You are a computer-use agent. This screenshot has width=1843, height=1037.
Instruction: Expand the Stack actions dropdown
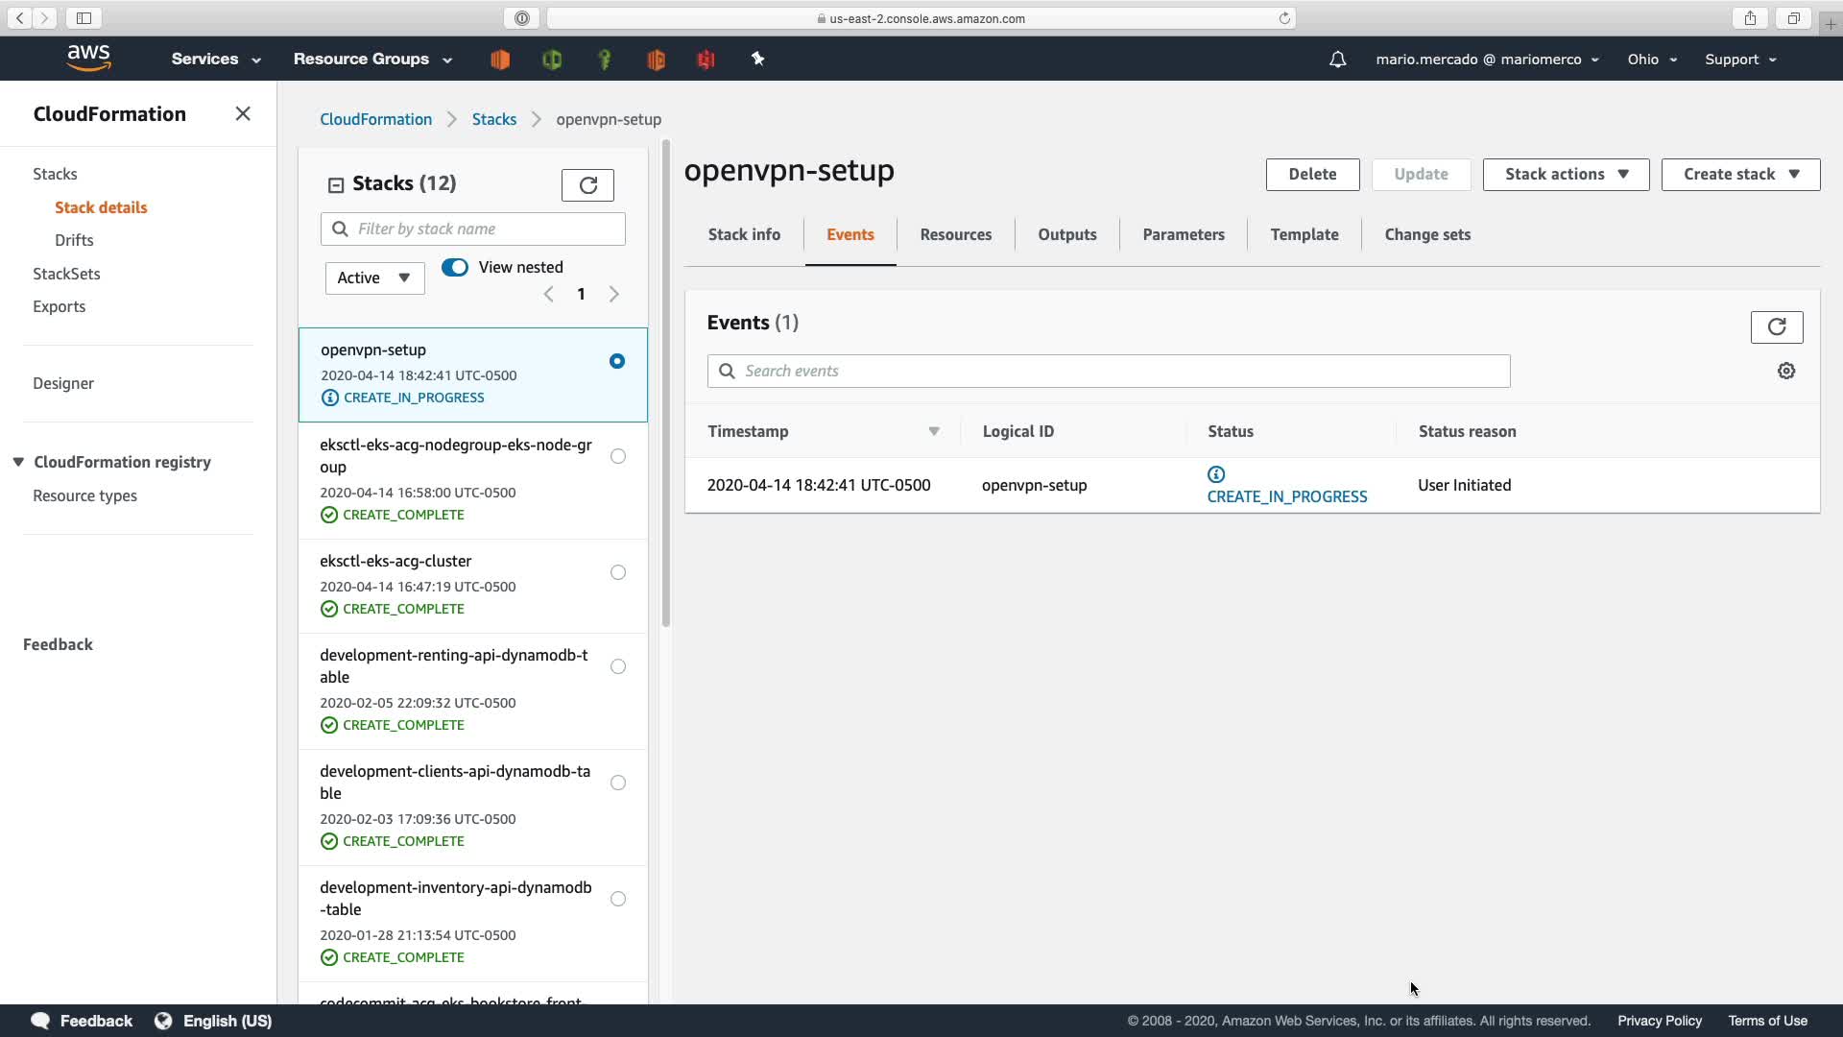pos(1566,175)
